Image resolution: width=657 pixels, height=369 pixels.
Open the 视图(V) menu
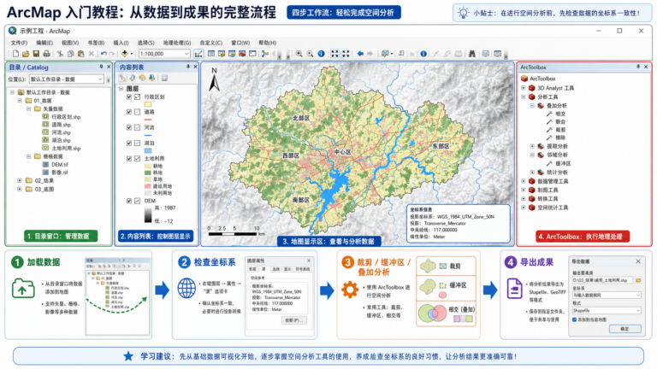[x=70, y=43]
